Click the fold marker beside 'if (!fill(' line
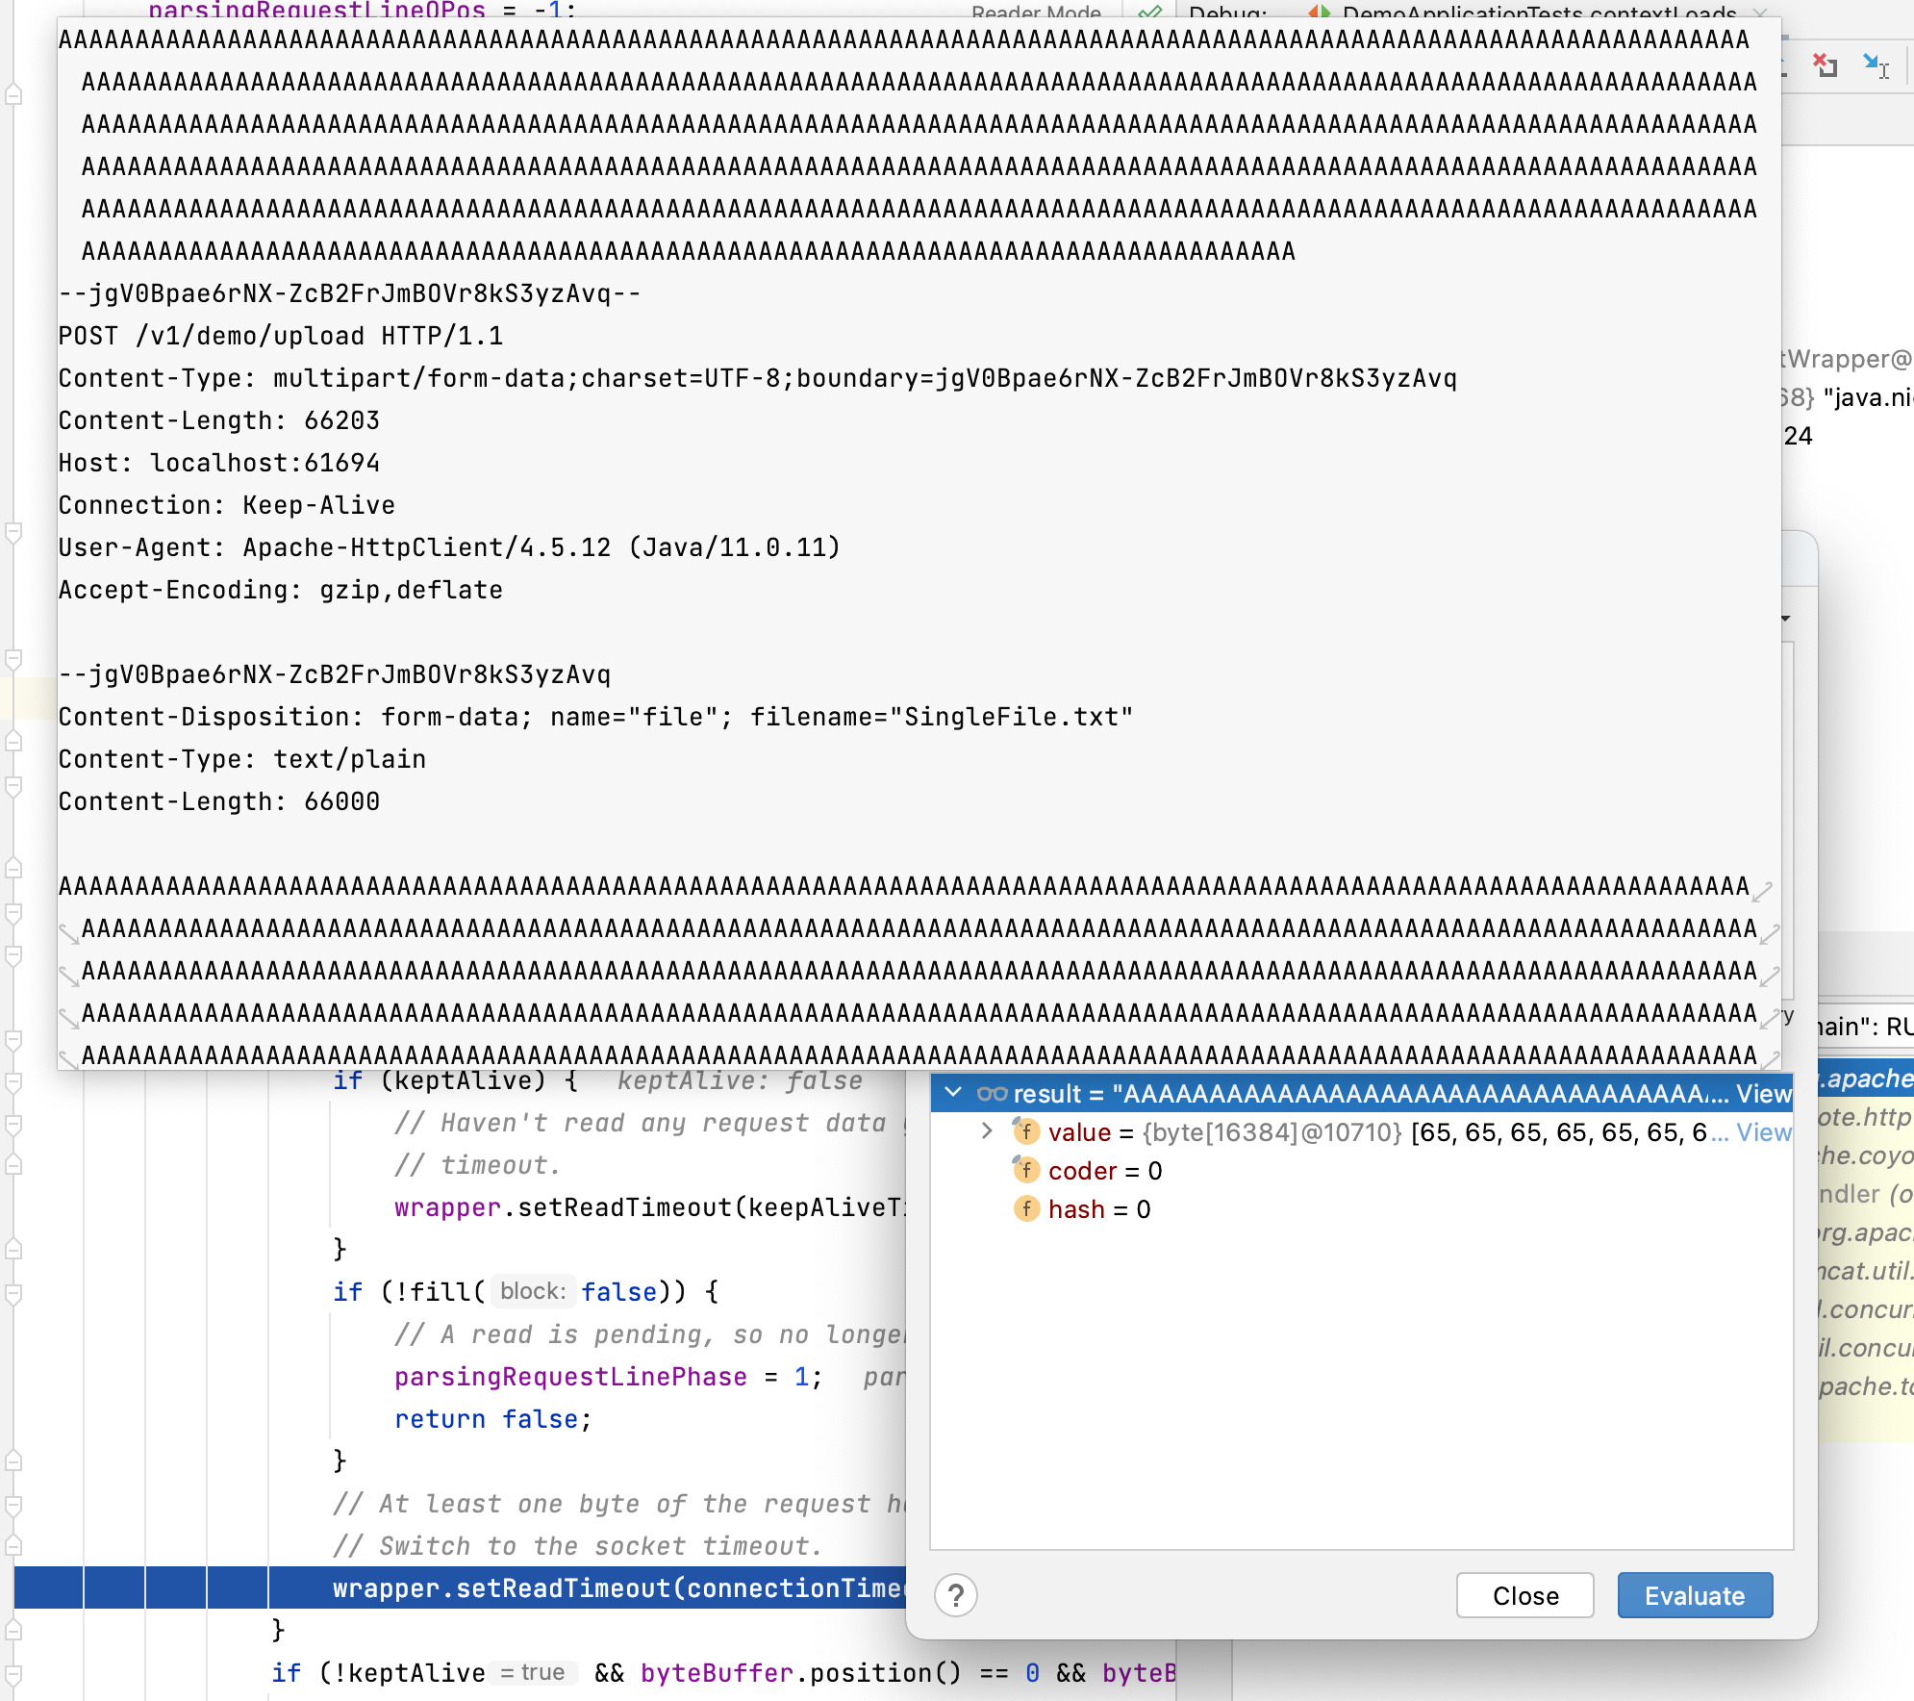The height and width of the screenshot is (1701, 1914). click(x=13, y=1293)
